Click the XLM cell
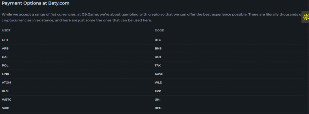 point(5,91)
